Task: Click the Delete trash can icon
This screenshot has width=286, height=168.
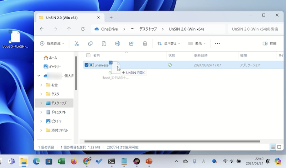Action: [x=145, y=43]
